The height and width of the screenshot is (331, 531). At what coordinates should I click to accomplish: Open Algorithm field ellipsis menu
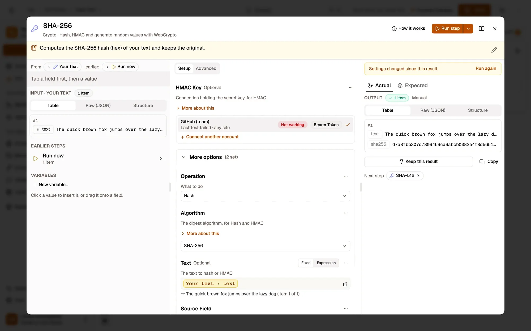pyautogui.click(x=346, y=213)
